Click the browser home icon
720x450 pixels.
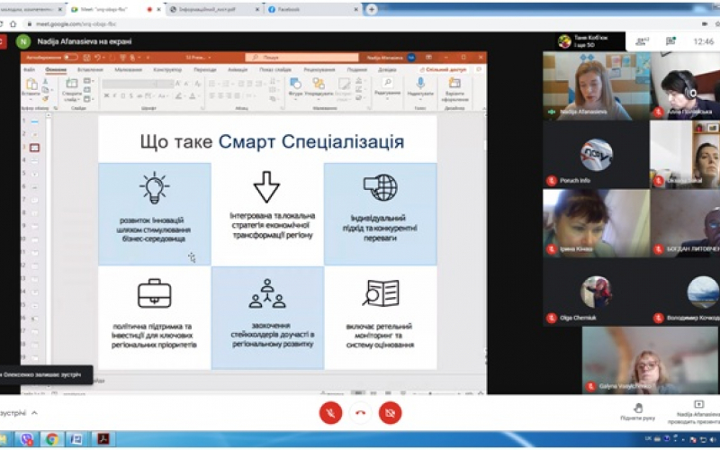click(13, 24)
